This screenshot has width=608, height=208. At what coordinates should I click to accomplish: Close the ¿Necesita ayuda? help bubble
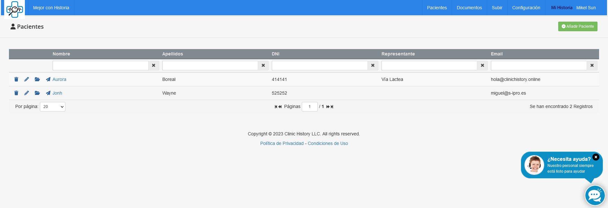[596, 157]
